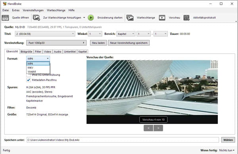Click the green Encodierung starten play icon

click(91, 17)
